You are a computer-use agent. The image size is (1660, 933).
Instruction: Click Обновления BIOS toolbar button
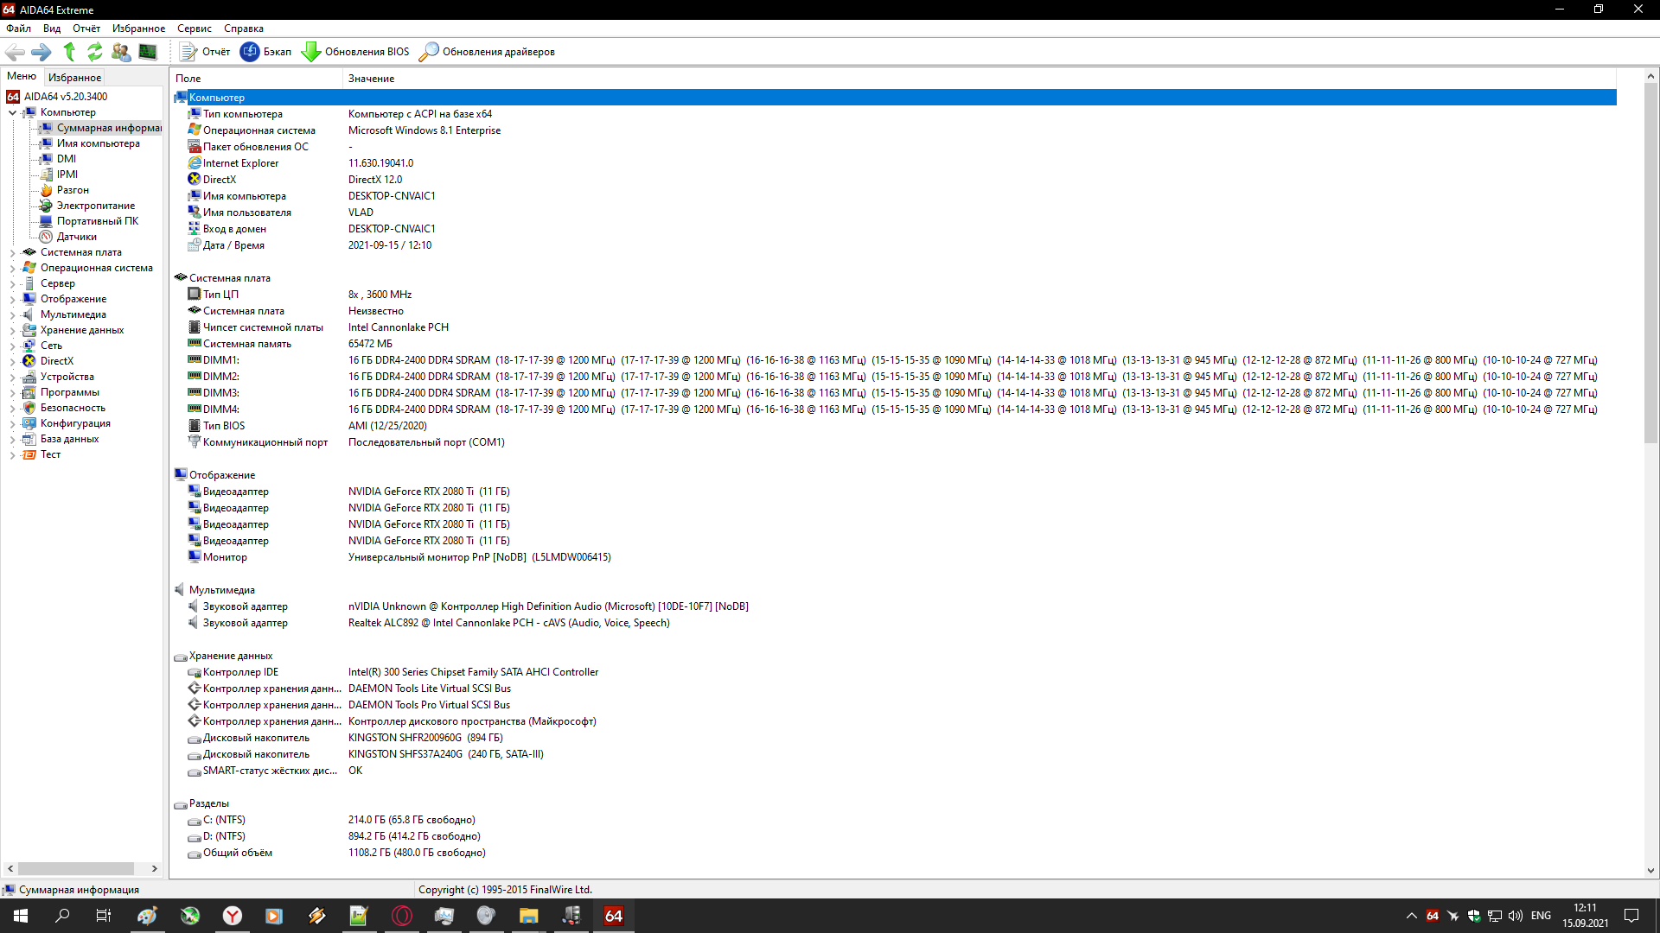pyautogui.click(x=355, y=52)
